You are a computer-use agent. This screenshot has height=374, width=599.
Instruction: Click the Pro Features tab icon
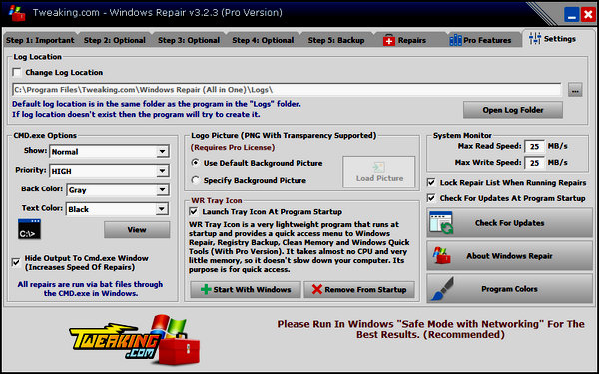pos(455,40)
